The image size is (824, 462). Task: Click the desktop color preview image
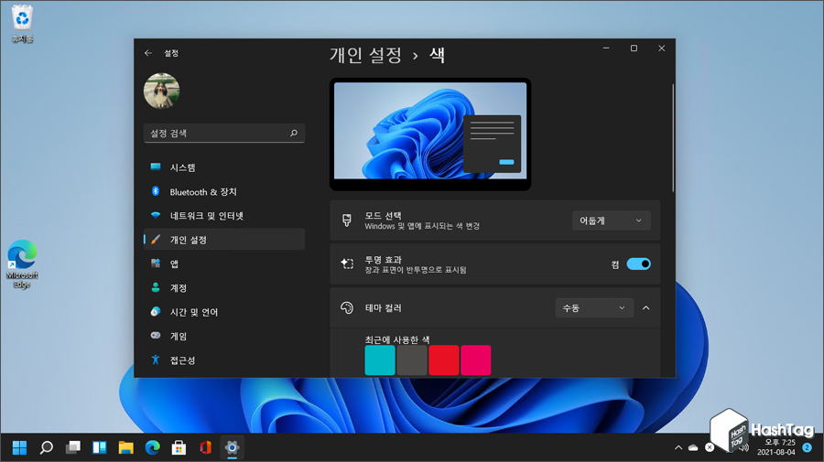pyautogui.click(x=430, y=134)
